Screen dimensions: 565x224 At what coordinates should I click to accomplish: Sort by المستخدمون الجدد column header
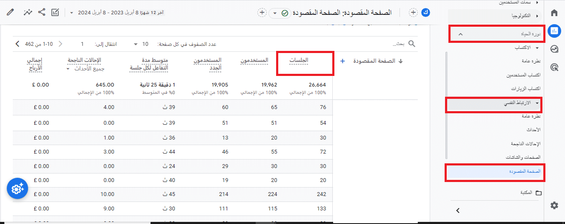(x=208, y=64)
